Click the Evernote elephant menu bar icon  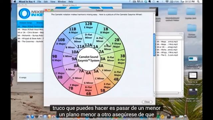coord(150,2)
